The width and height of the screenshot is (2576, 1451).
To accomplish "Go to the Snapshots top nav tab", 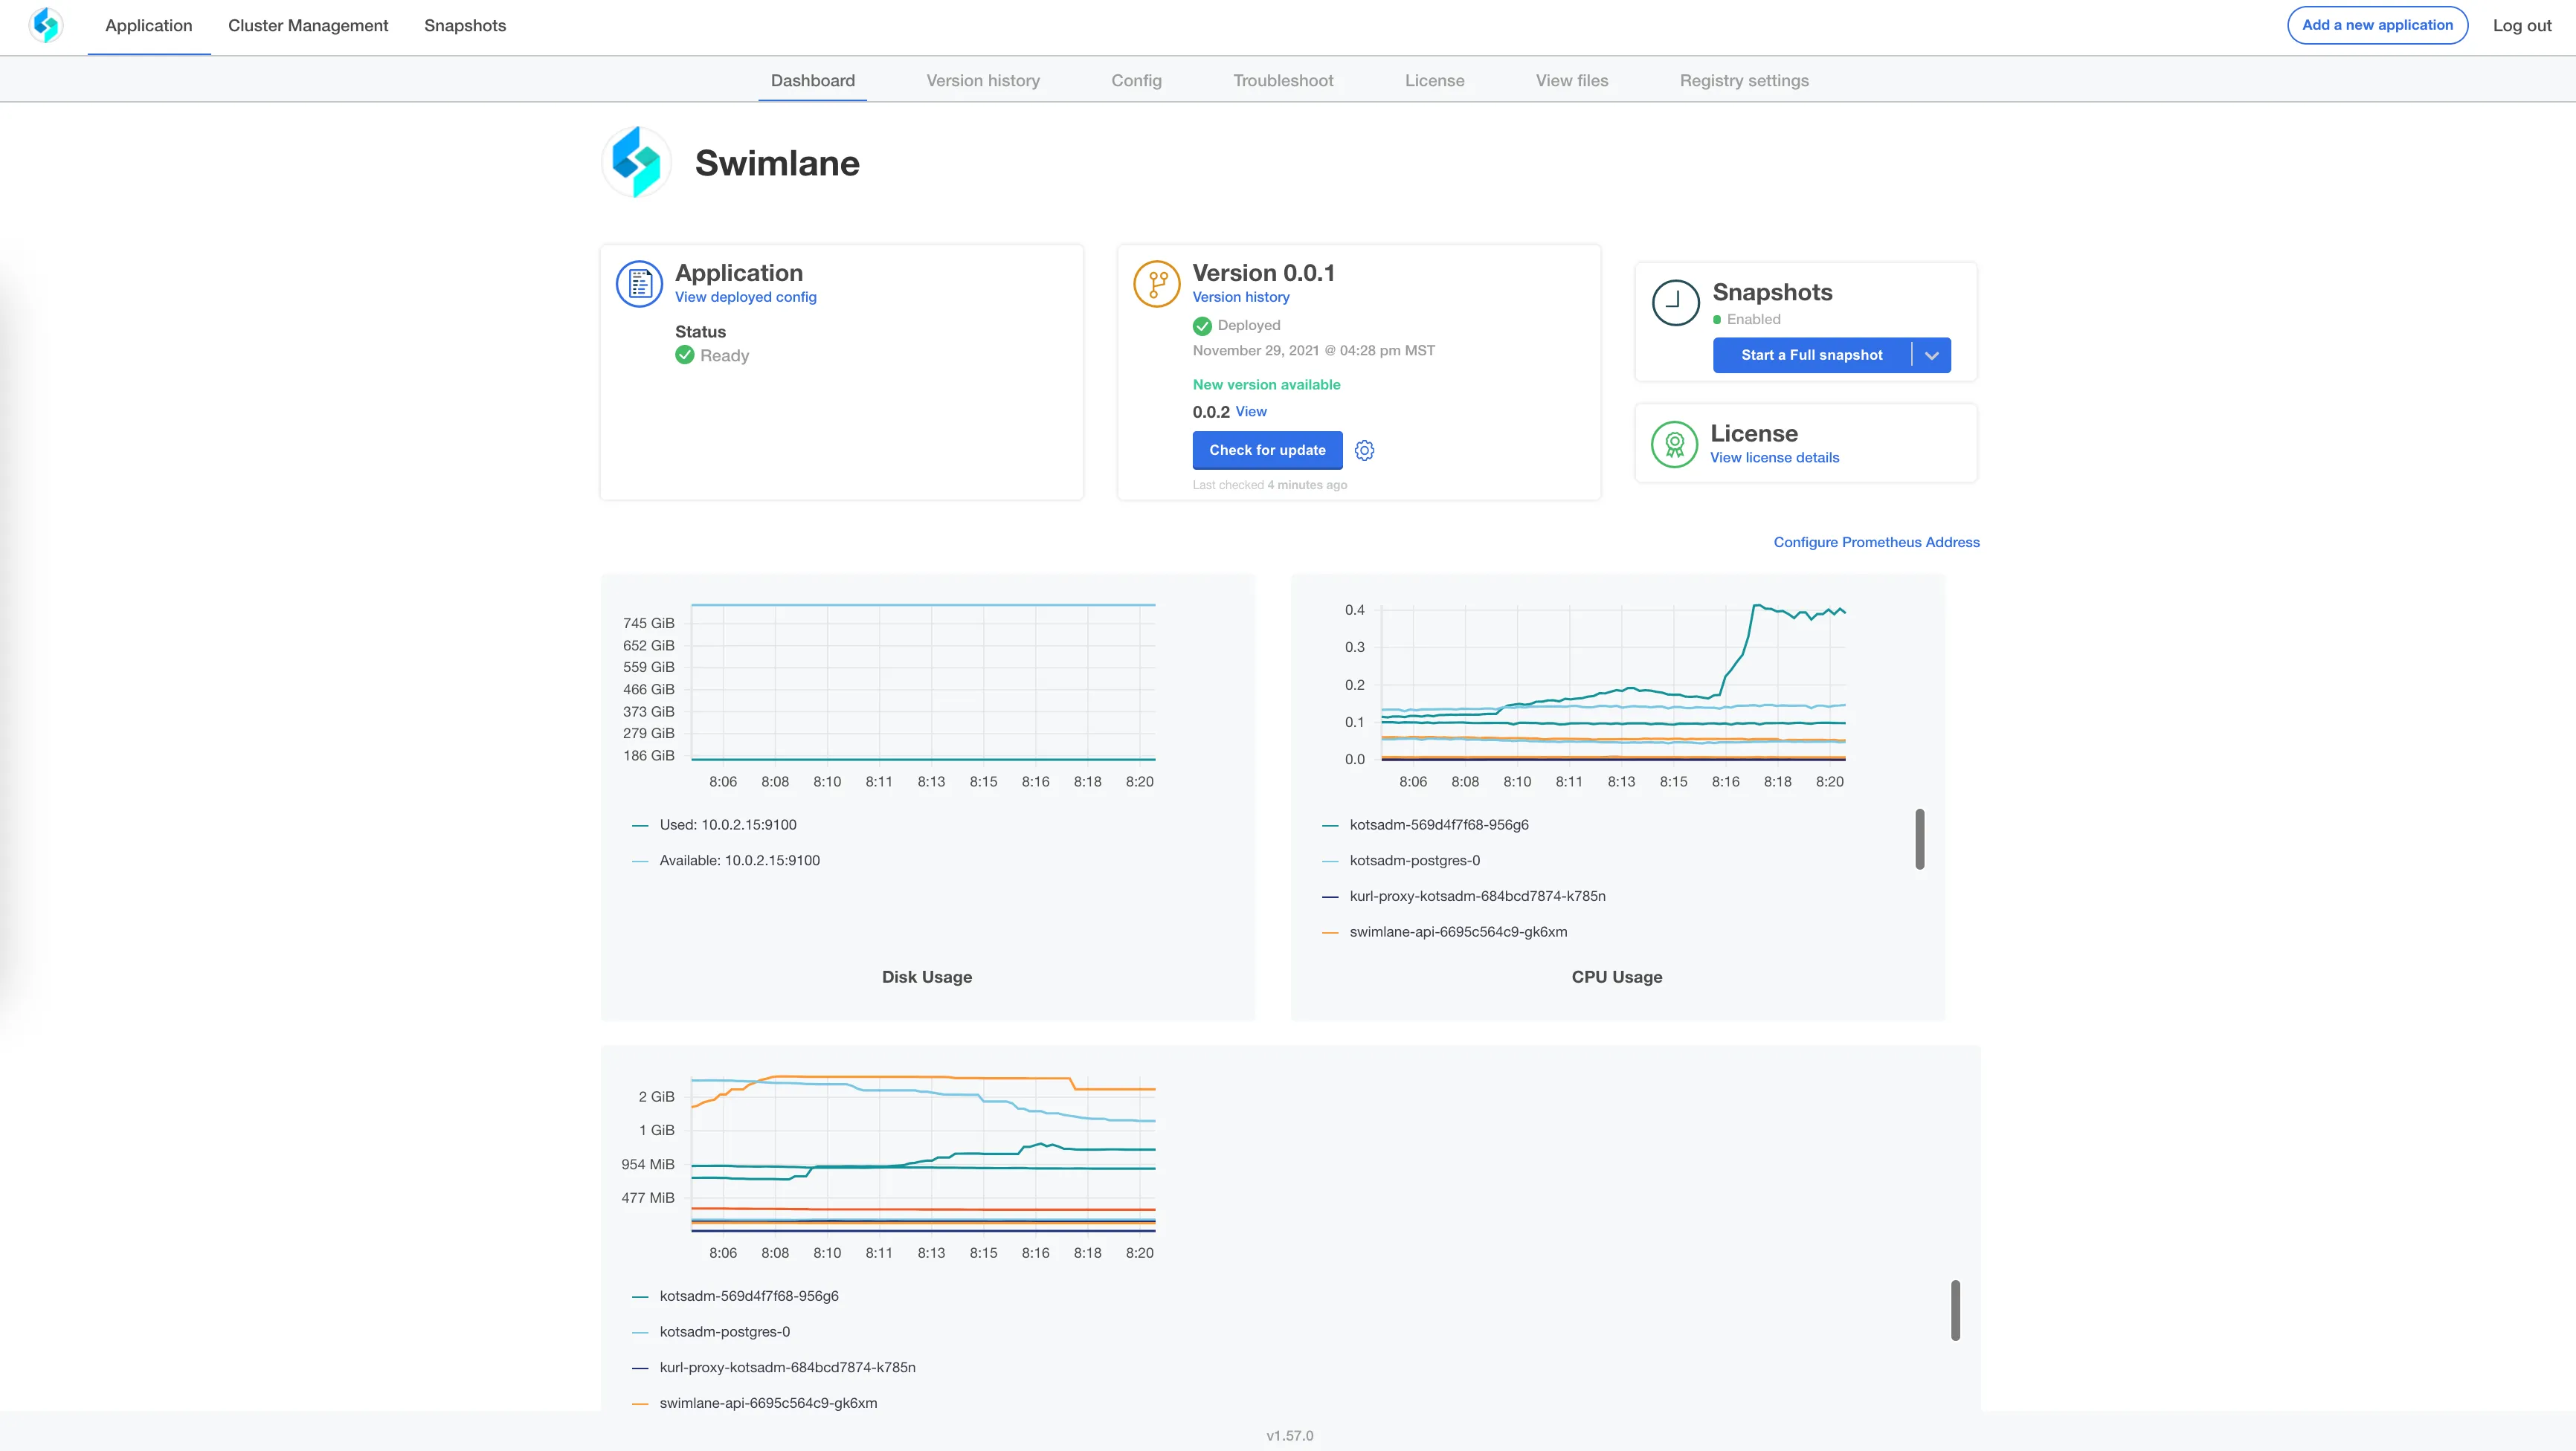I will tap(465, 26).
